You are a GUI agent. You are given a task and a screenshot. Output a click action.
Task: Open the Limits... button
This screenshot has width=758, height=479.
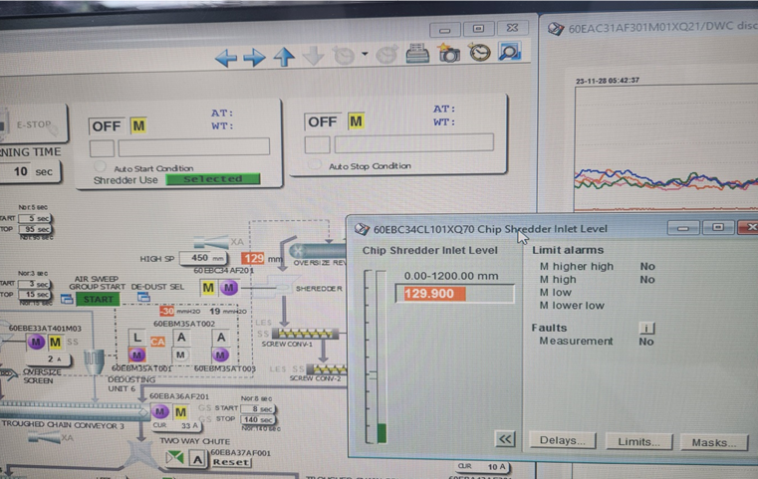click(637, 441)
